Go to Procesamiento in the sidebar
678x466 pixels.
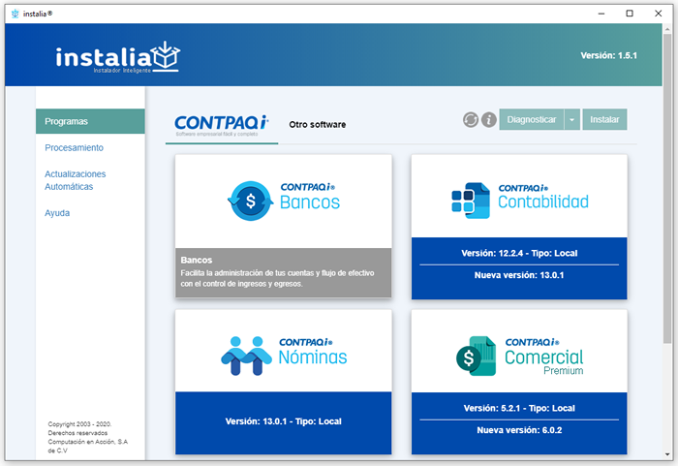point(74,147)
